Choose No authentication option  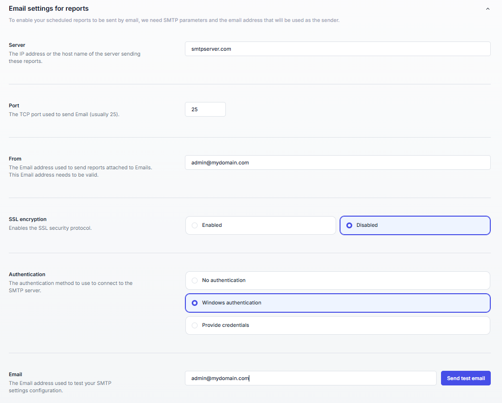click(337, 281)
